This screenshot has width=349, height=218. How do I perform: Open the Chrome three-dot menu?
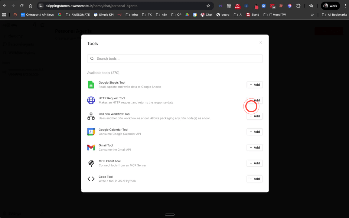(345, 6)
